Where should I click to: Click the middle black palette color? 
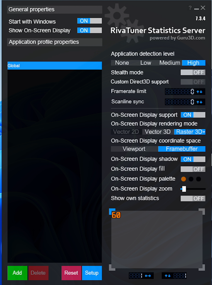coord(191,179)
